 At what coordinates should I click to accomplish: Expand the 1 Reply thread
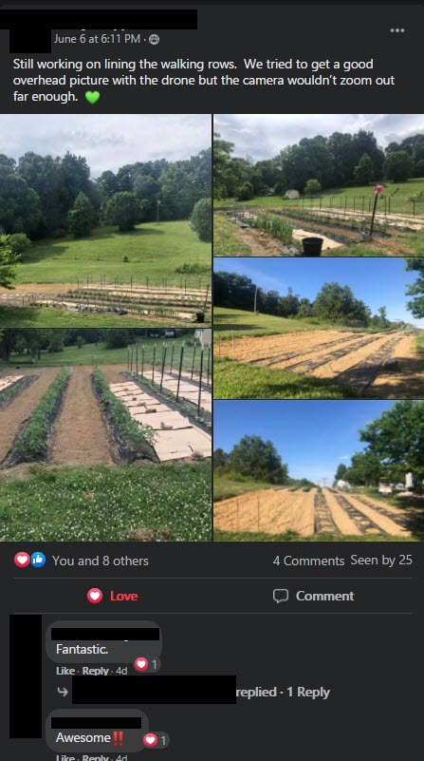(x=308, y=692)
